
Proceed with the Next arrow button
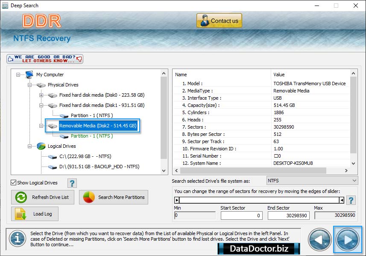click(348, 239)
